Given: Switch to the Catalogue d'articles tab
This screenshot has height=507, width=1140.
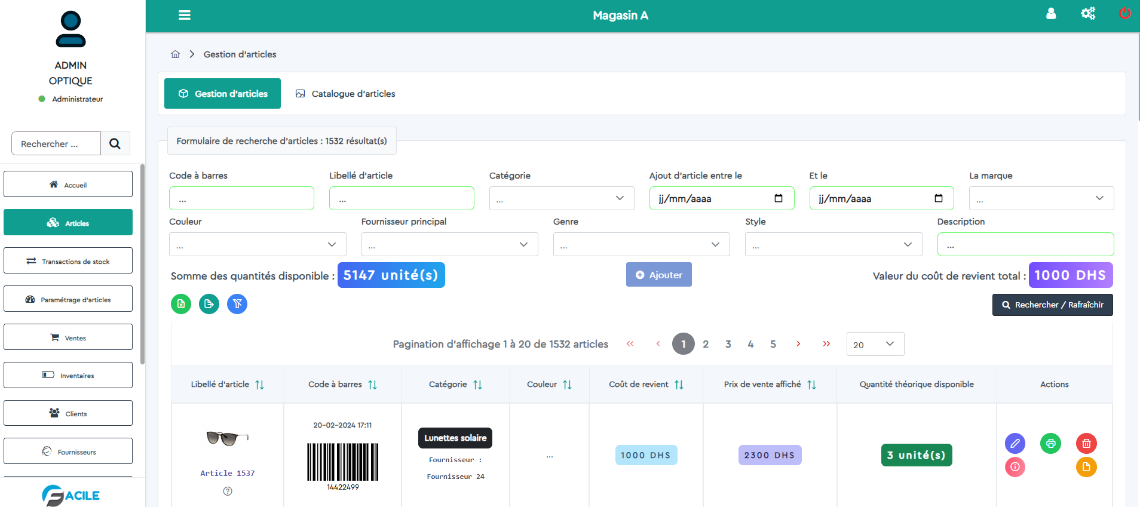Looking at the screenshot, I should point(345,94).
